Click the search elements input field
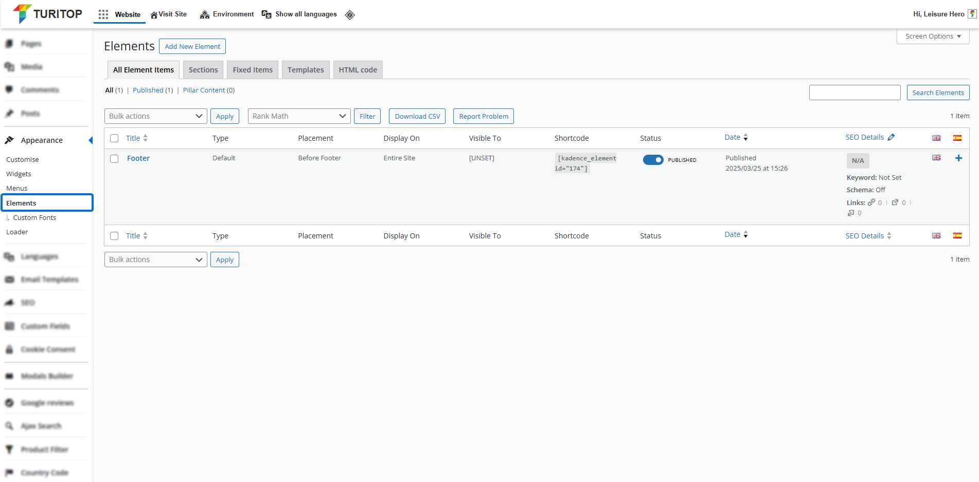This screenshot has height=482, width=979. click(x=855, y=92)
